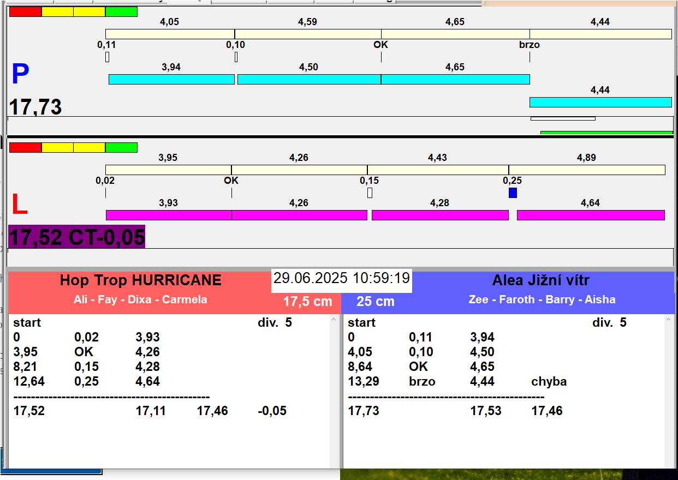Click the red start light in lane L
Viewport: 678px width, 480px height.
point(25,147)
